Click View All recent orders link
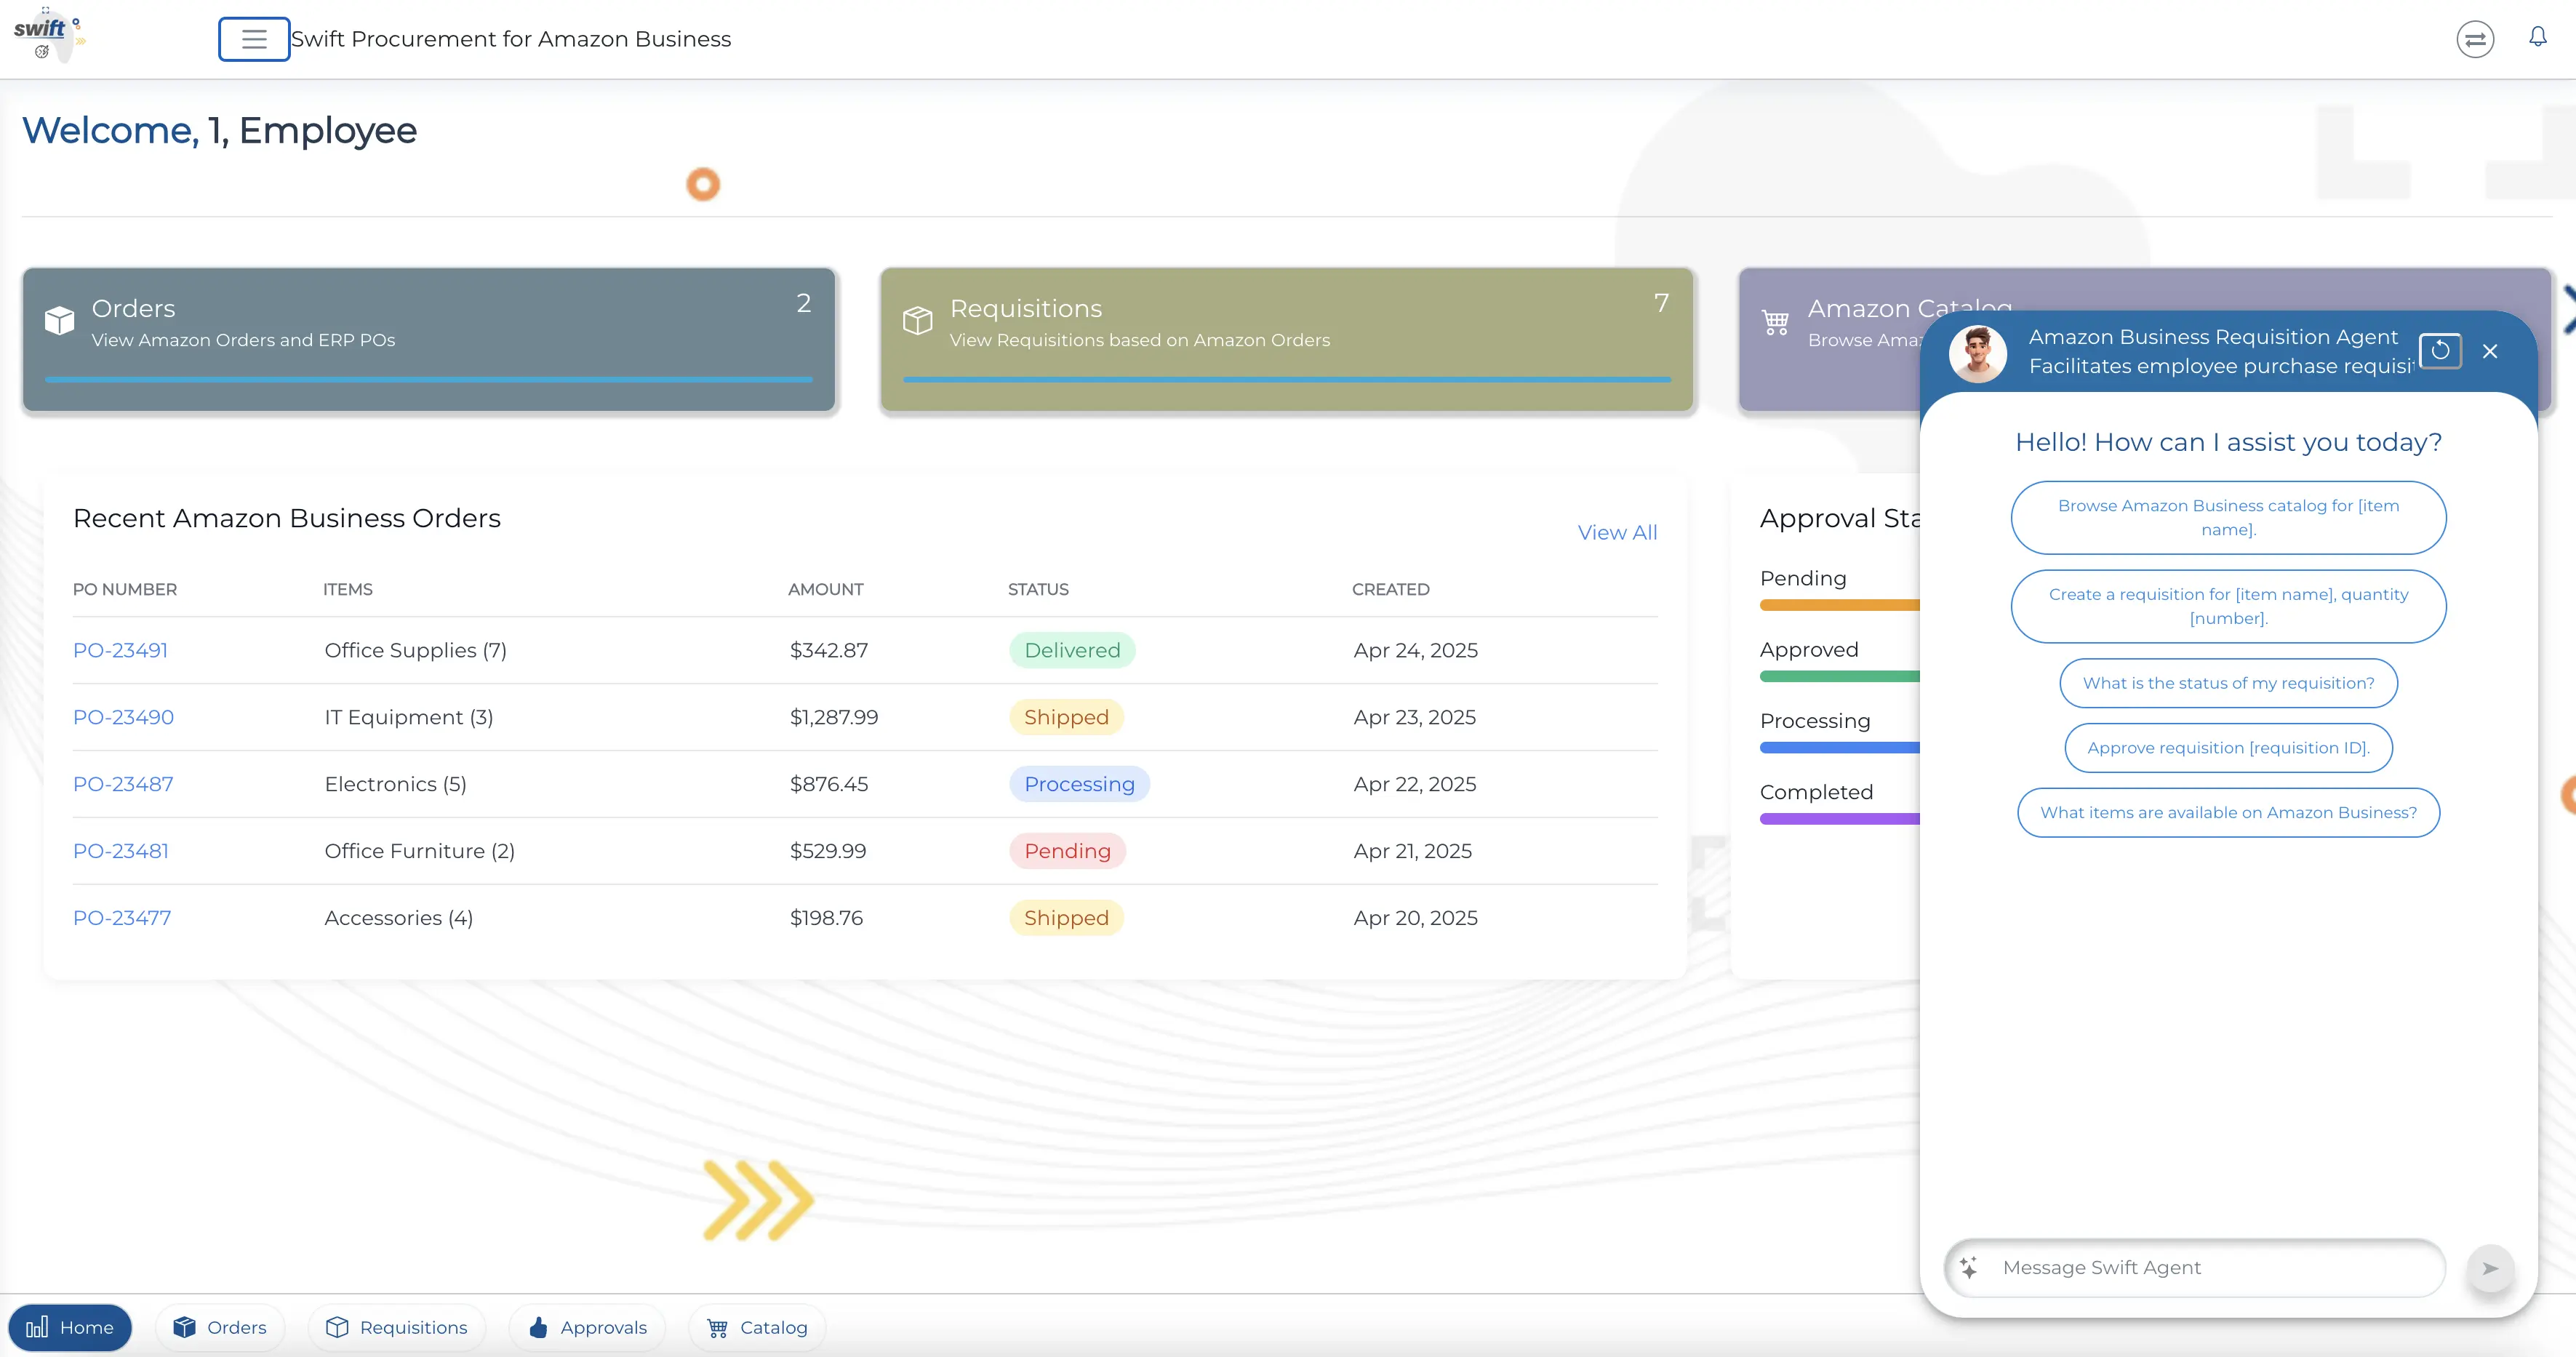The width and height of the screenshot is (2576, 1357). 1617,533
